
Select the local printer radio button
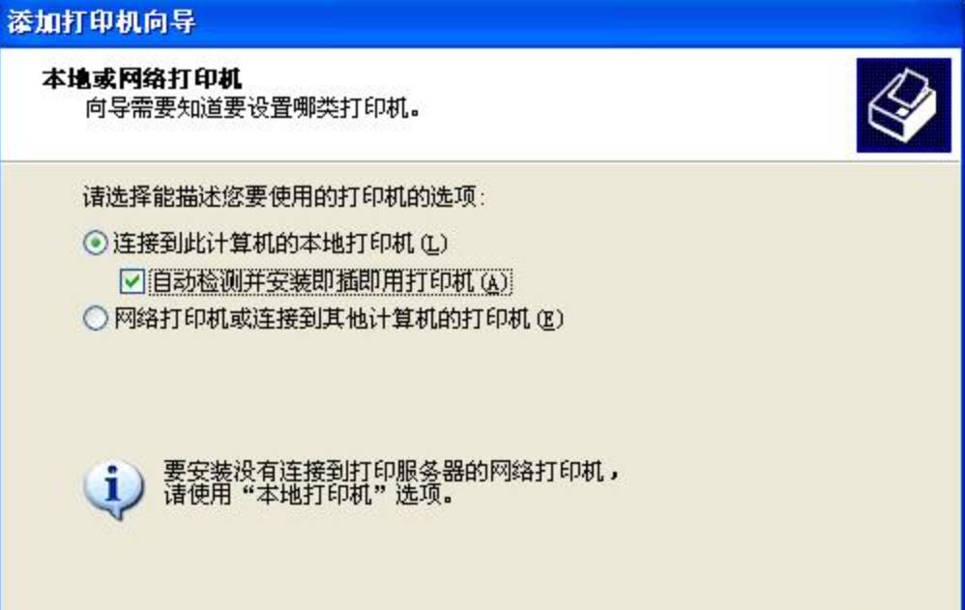click(96, 244)
